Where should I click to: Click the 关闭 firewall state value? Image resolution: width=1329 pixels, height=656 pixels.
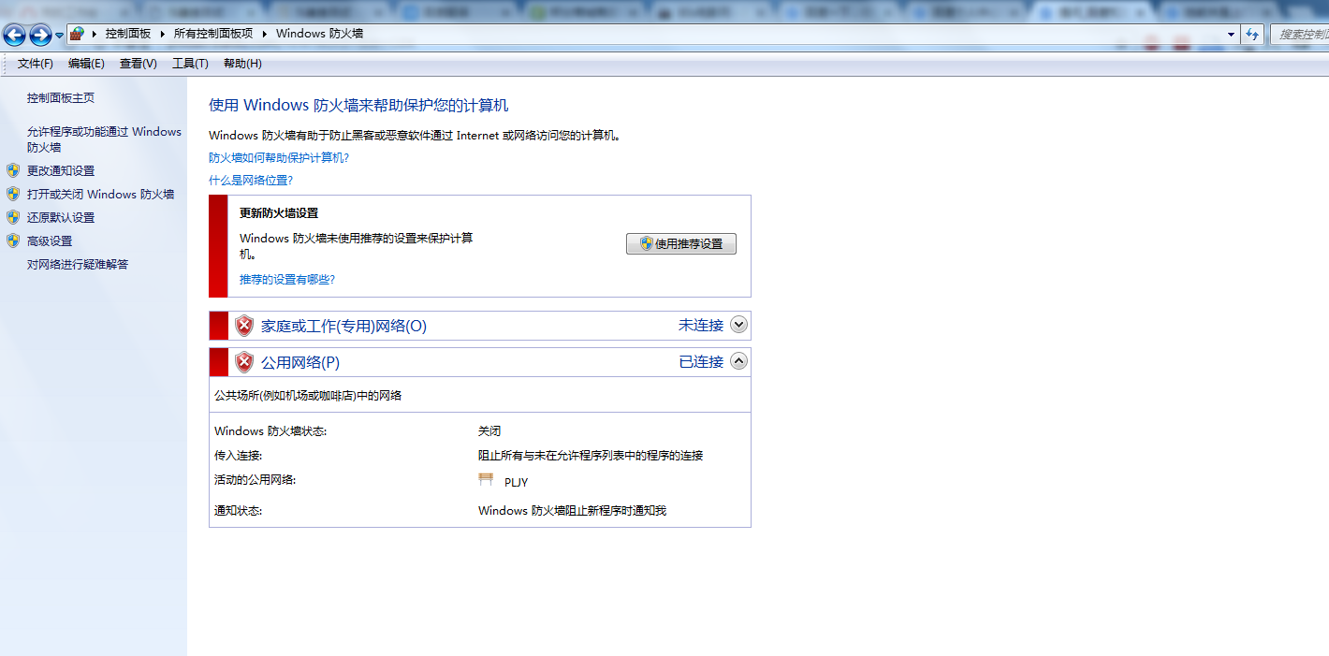pyautogui.click(x=489, y=431)
